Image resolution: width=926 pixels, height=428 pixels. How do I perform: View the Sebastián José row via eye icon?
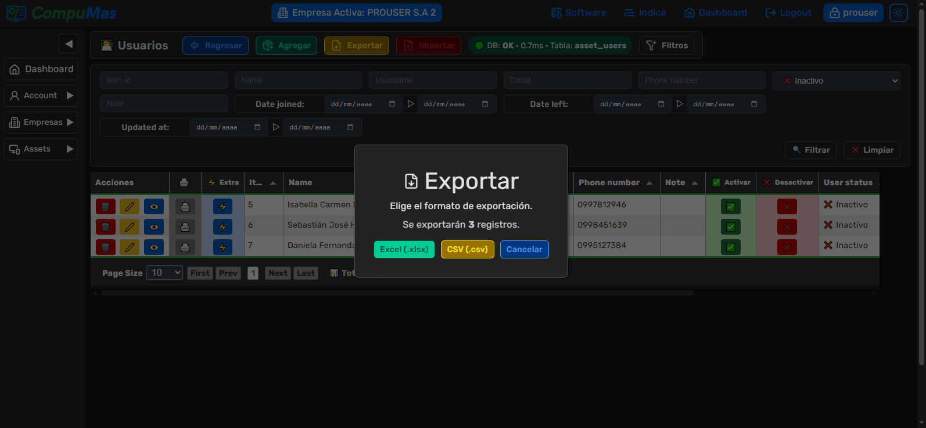(x=154, y=226)
